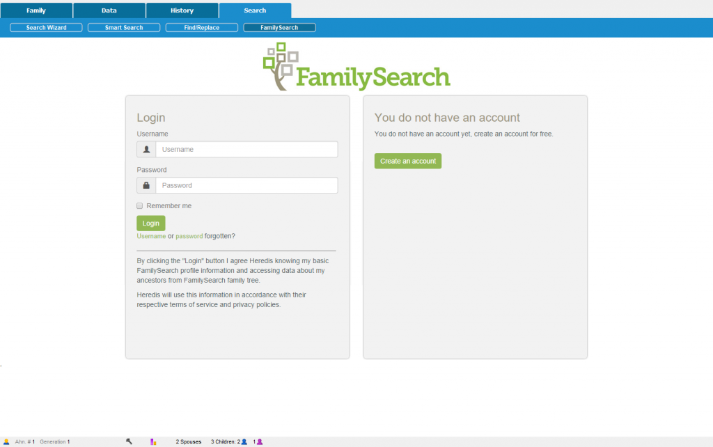Click the padlock icon in the Password field
The width and height of the screenshot is (713, 447).
coord(146,185)
